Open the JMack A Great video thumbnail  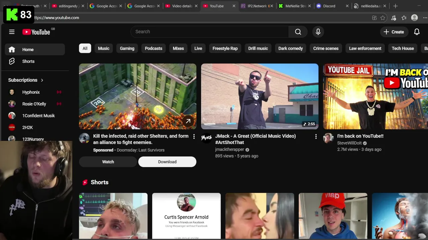click(260, 96)
